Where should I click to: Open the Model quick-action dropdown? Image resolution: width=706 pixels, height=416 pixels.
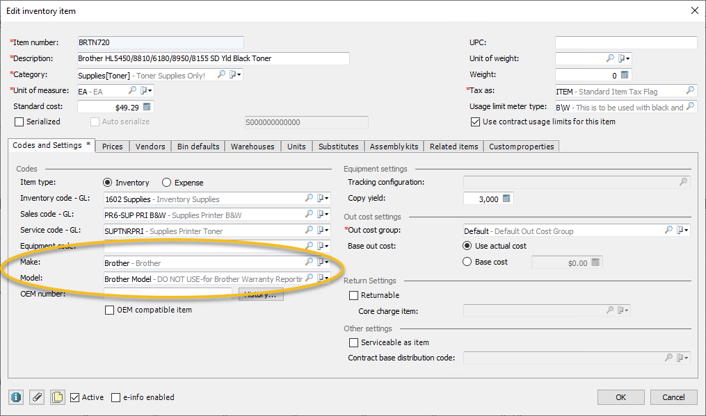[323, 278]
